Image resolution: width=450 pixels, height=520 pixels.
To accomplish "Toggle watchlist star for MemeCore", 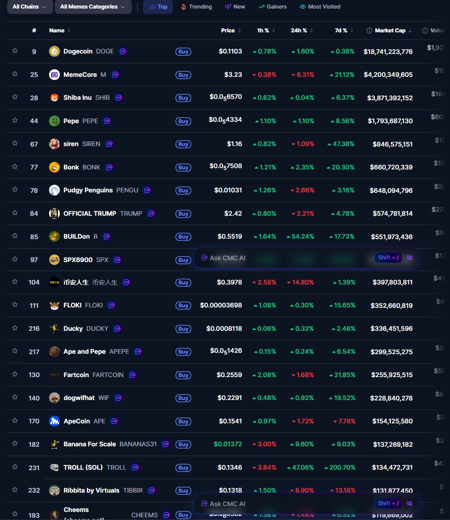I will tap(15, 74).
